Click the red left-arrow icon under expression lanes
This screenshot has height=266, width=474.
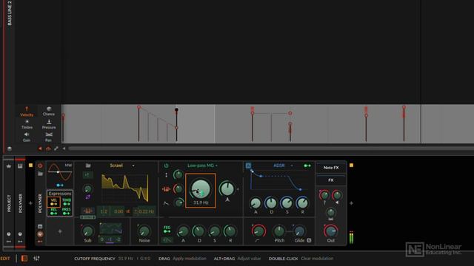click(40, 149)
